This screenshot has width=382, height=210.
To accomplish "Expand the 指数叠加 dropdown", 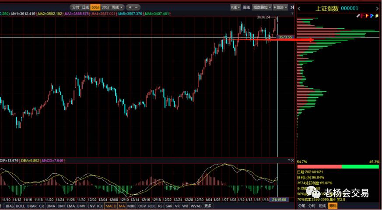I will 262,7.
